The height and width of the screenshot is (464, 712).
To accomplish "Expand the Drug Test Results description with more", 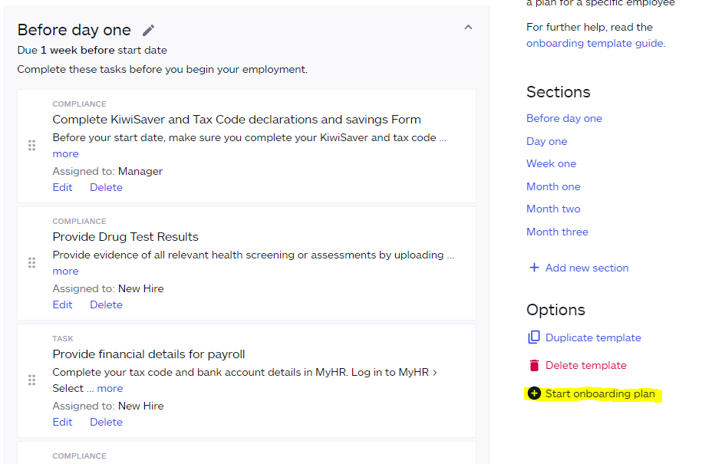I will pos(65,271).
